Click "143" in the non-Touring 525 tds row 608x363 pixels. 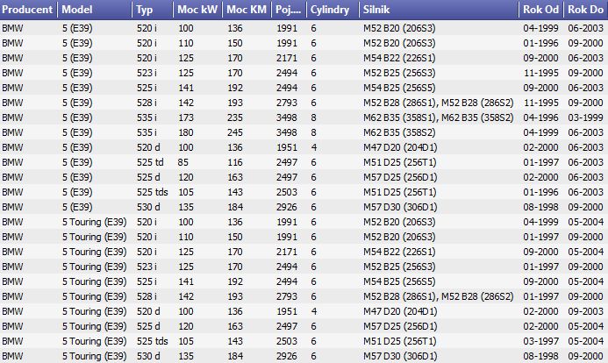tap(235, 192)
